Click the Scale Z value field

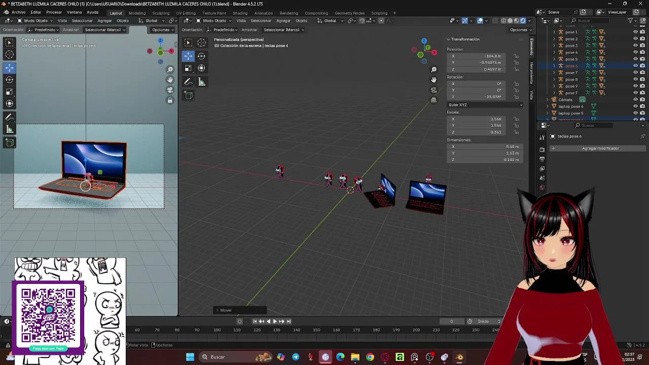[x=477, y=132]
